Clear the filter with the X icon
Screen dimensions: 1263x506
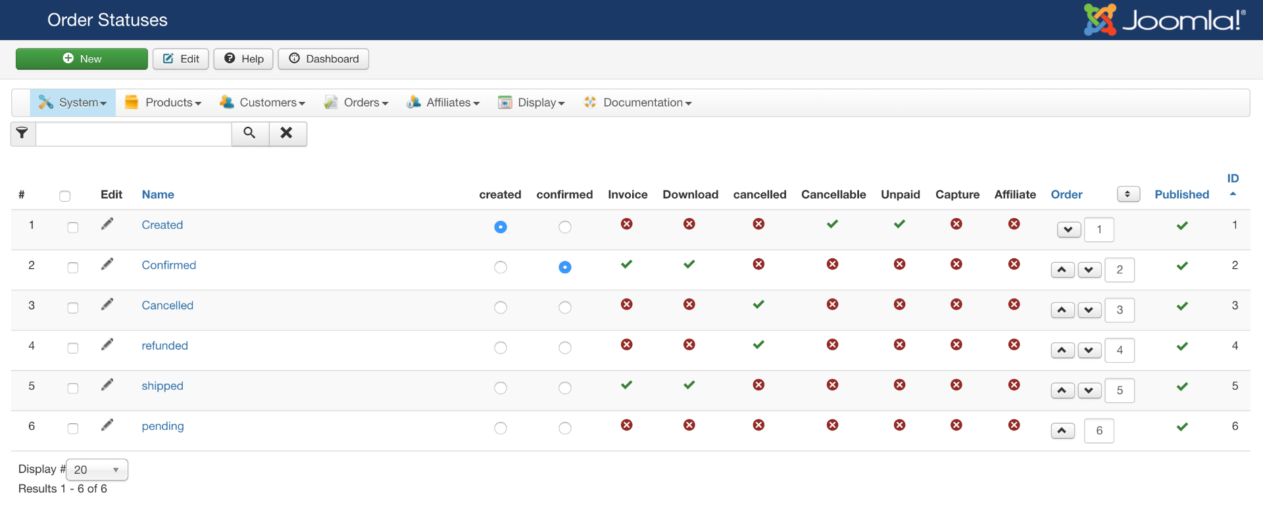click(287, 133)
